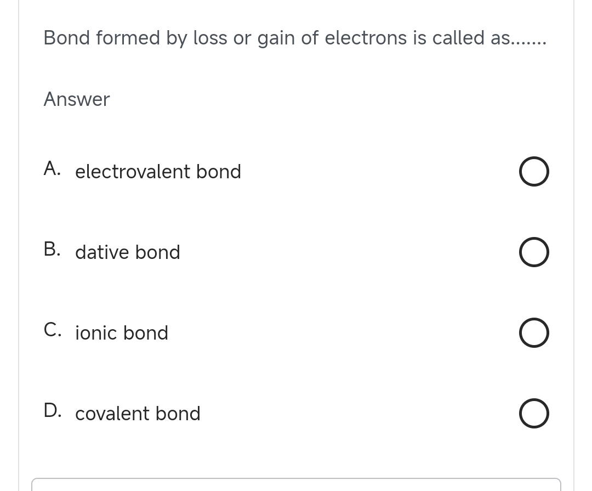Click the text 'covalent bond'
The image size is (592, 491).
coord(138,413)
